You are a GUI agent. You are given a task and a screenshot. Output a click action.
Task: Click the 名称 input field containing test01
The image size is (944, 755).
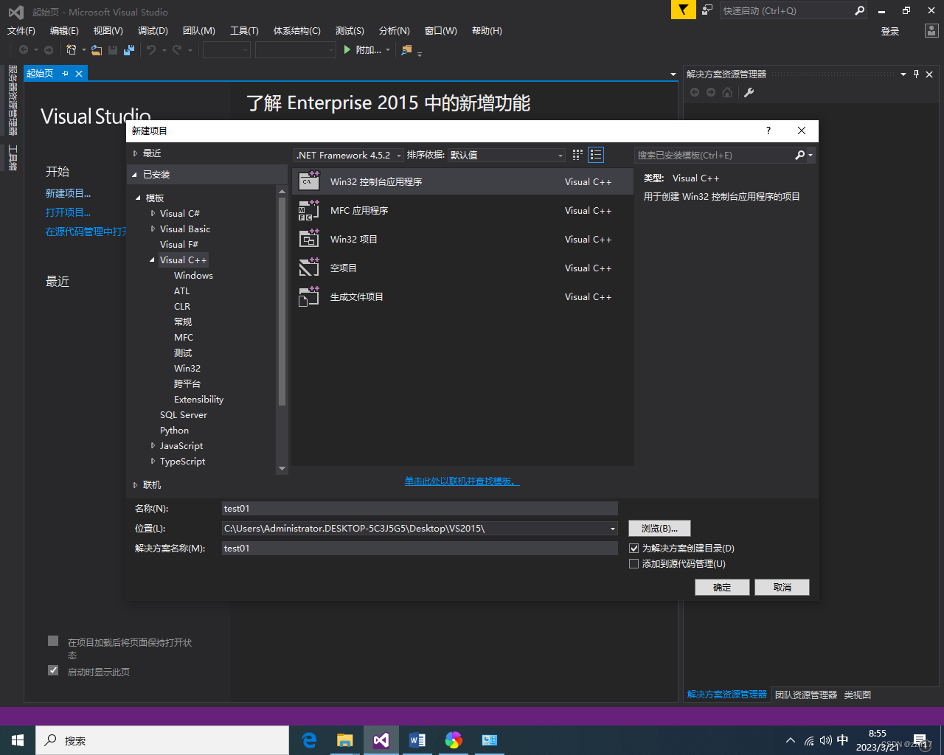(x=419, y=508)
